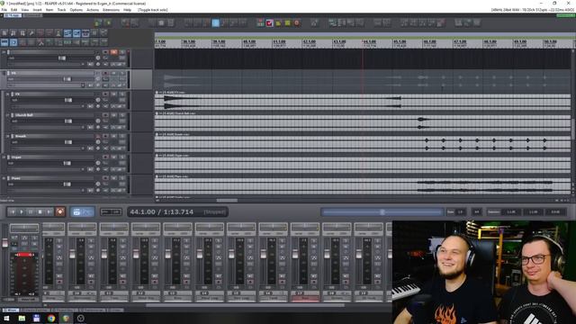
Task: Open the Edit menu
Action: 14,10
